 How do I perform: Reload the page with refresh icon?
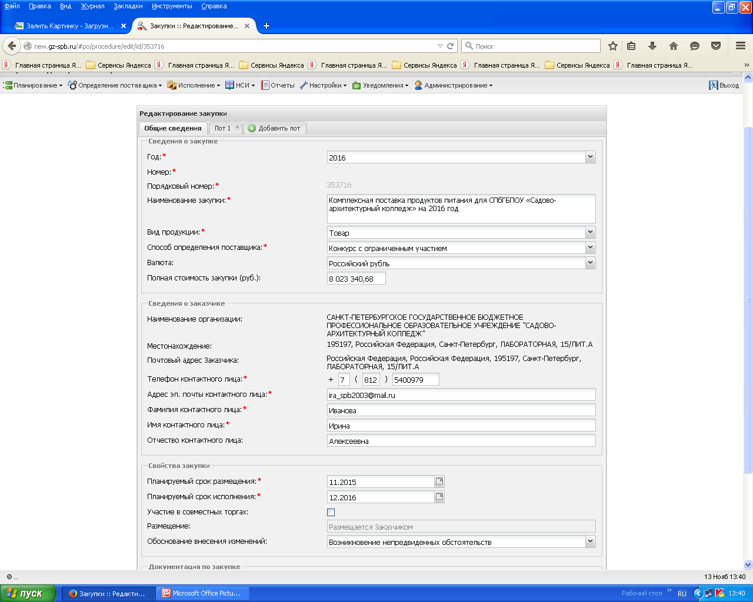451,46
